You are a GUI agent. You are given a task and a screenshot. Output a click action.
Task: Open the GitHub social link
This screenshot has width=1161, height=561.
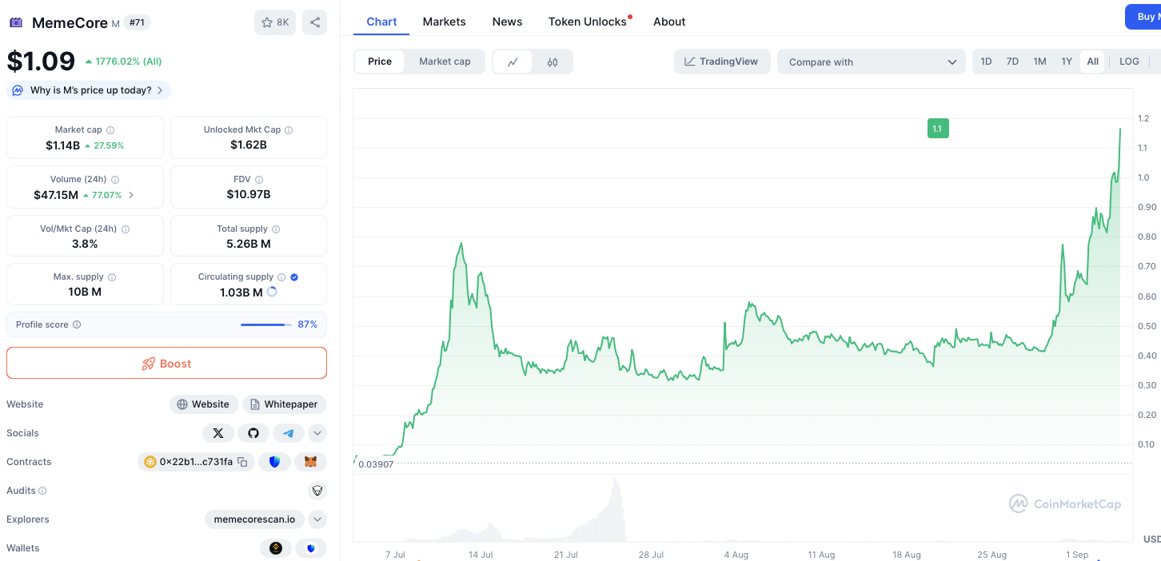coord(253,433)
